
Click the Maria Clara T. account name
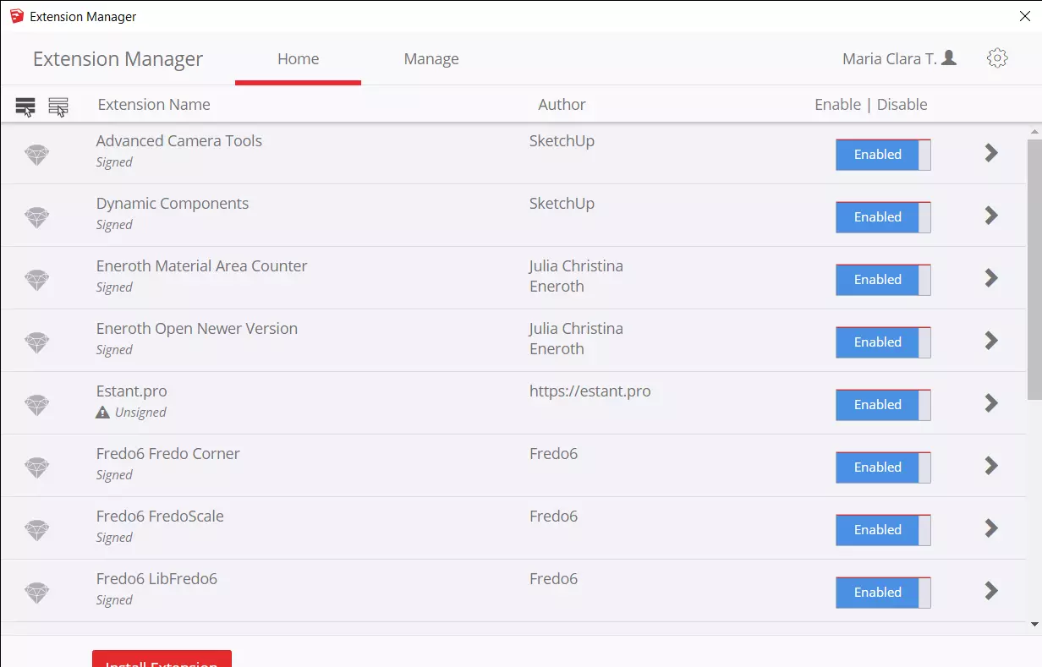(x=889, y=58)
